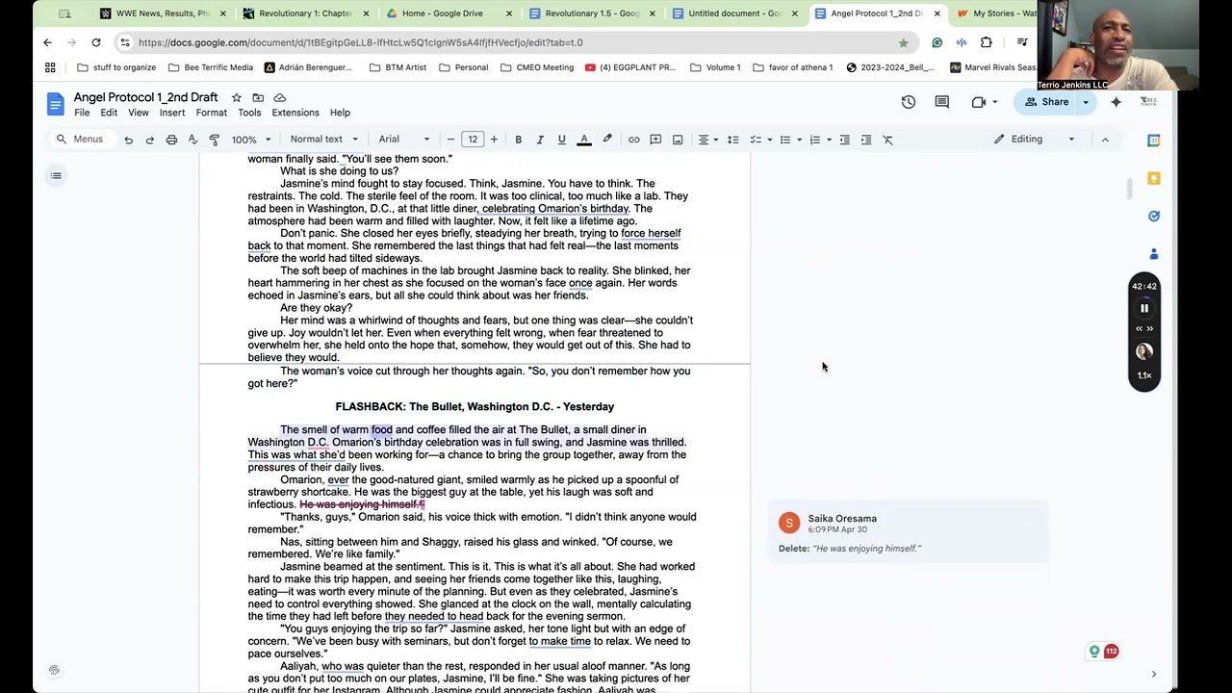Toggle italic formatting
The height and width of the screenshot is (693, 1232).
540,140
